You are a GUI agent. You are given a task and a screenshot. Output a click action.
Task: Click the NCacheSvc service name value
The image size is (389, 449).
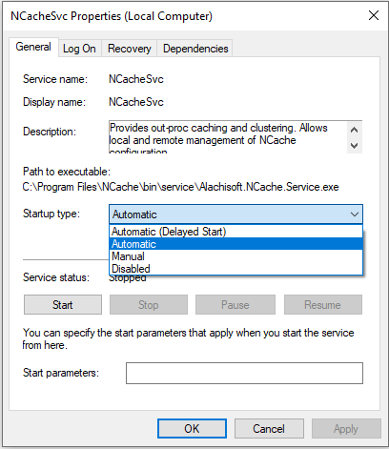[136, 79]
